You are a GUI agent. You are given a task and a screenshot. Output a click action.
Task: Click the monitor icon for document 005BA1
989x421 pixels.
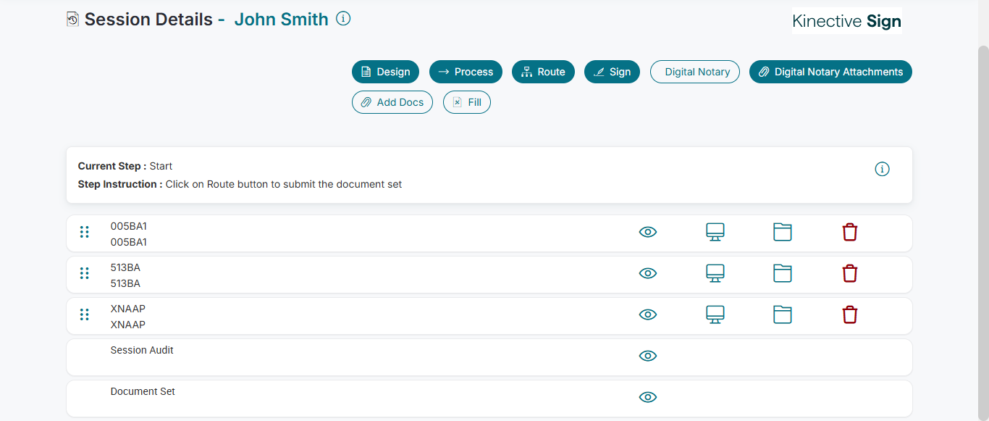[715, 233]
